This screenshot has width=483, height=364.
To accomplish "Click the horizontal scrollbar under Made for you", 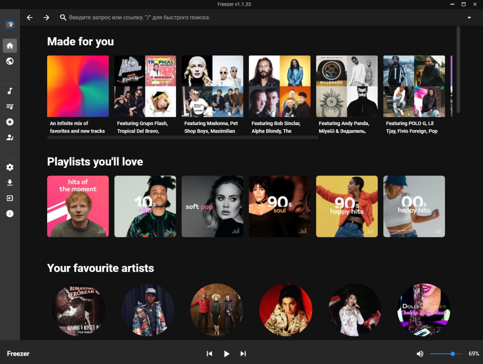I will [x=183, y=138].
